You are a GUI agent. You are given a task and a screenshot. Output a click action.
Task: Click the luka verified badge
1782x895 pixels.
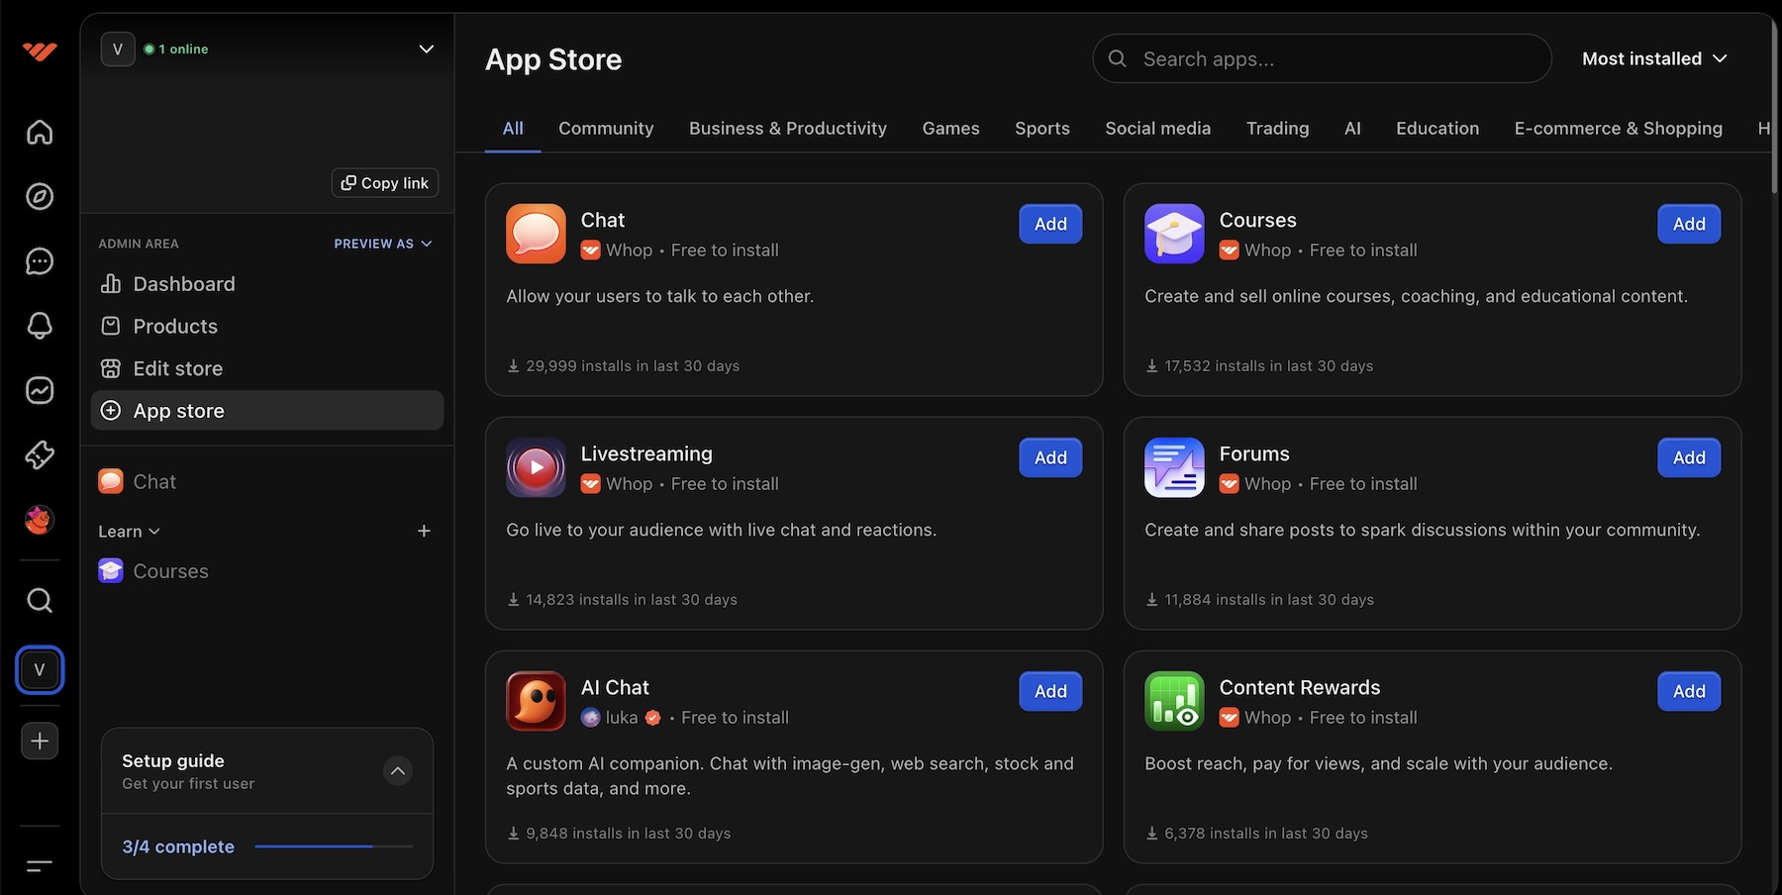(x=653, y=718)
